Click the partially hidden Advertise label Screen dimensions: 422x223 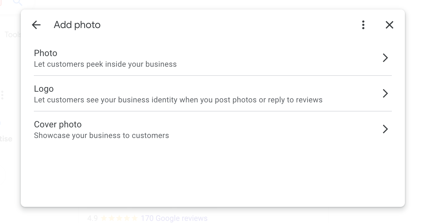click(6, 139)
